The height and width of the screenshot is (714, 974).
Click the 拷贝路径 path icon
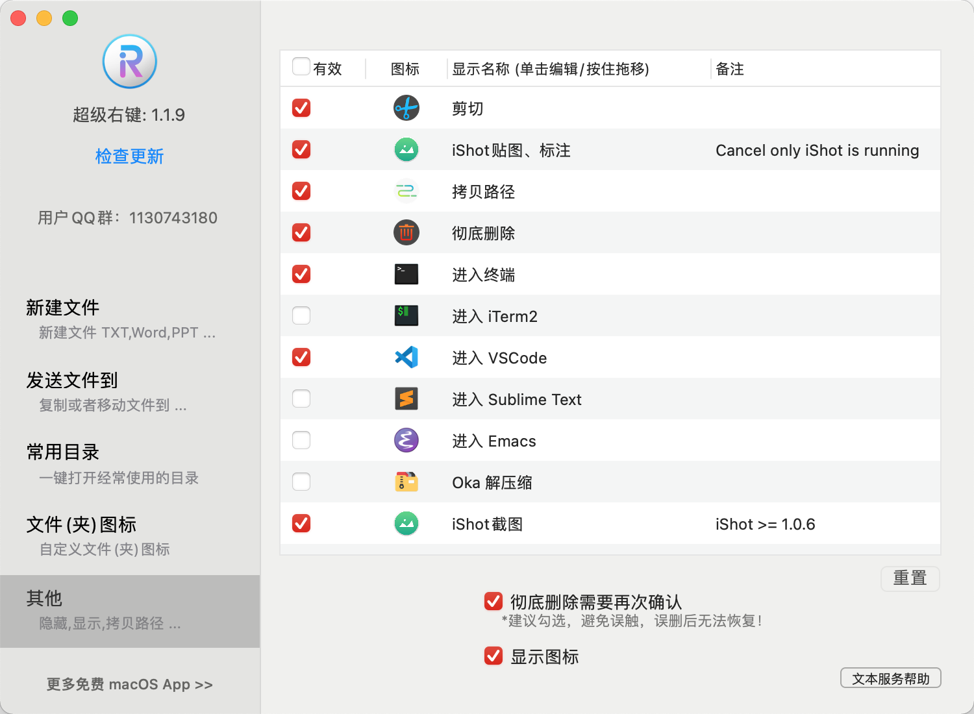406,191
